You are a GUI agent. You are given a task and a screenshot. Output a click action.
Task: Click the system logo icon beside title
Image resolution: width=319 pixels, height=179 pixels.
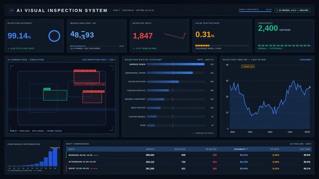click(x=11, y=10)
